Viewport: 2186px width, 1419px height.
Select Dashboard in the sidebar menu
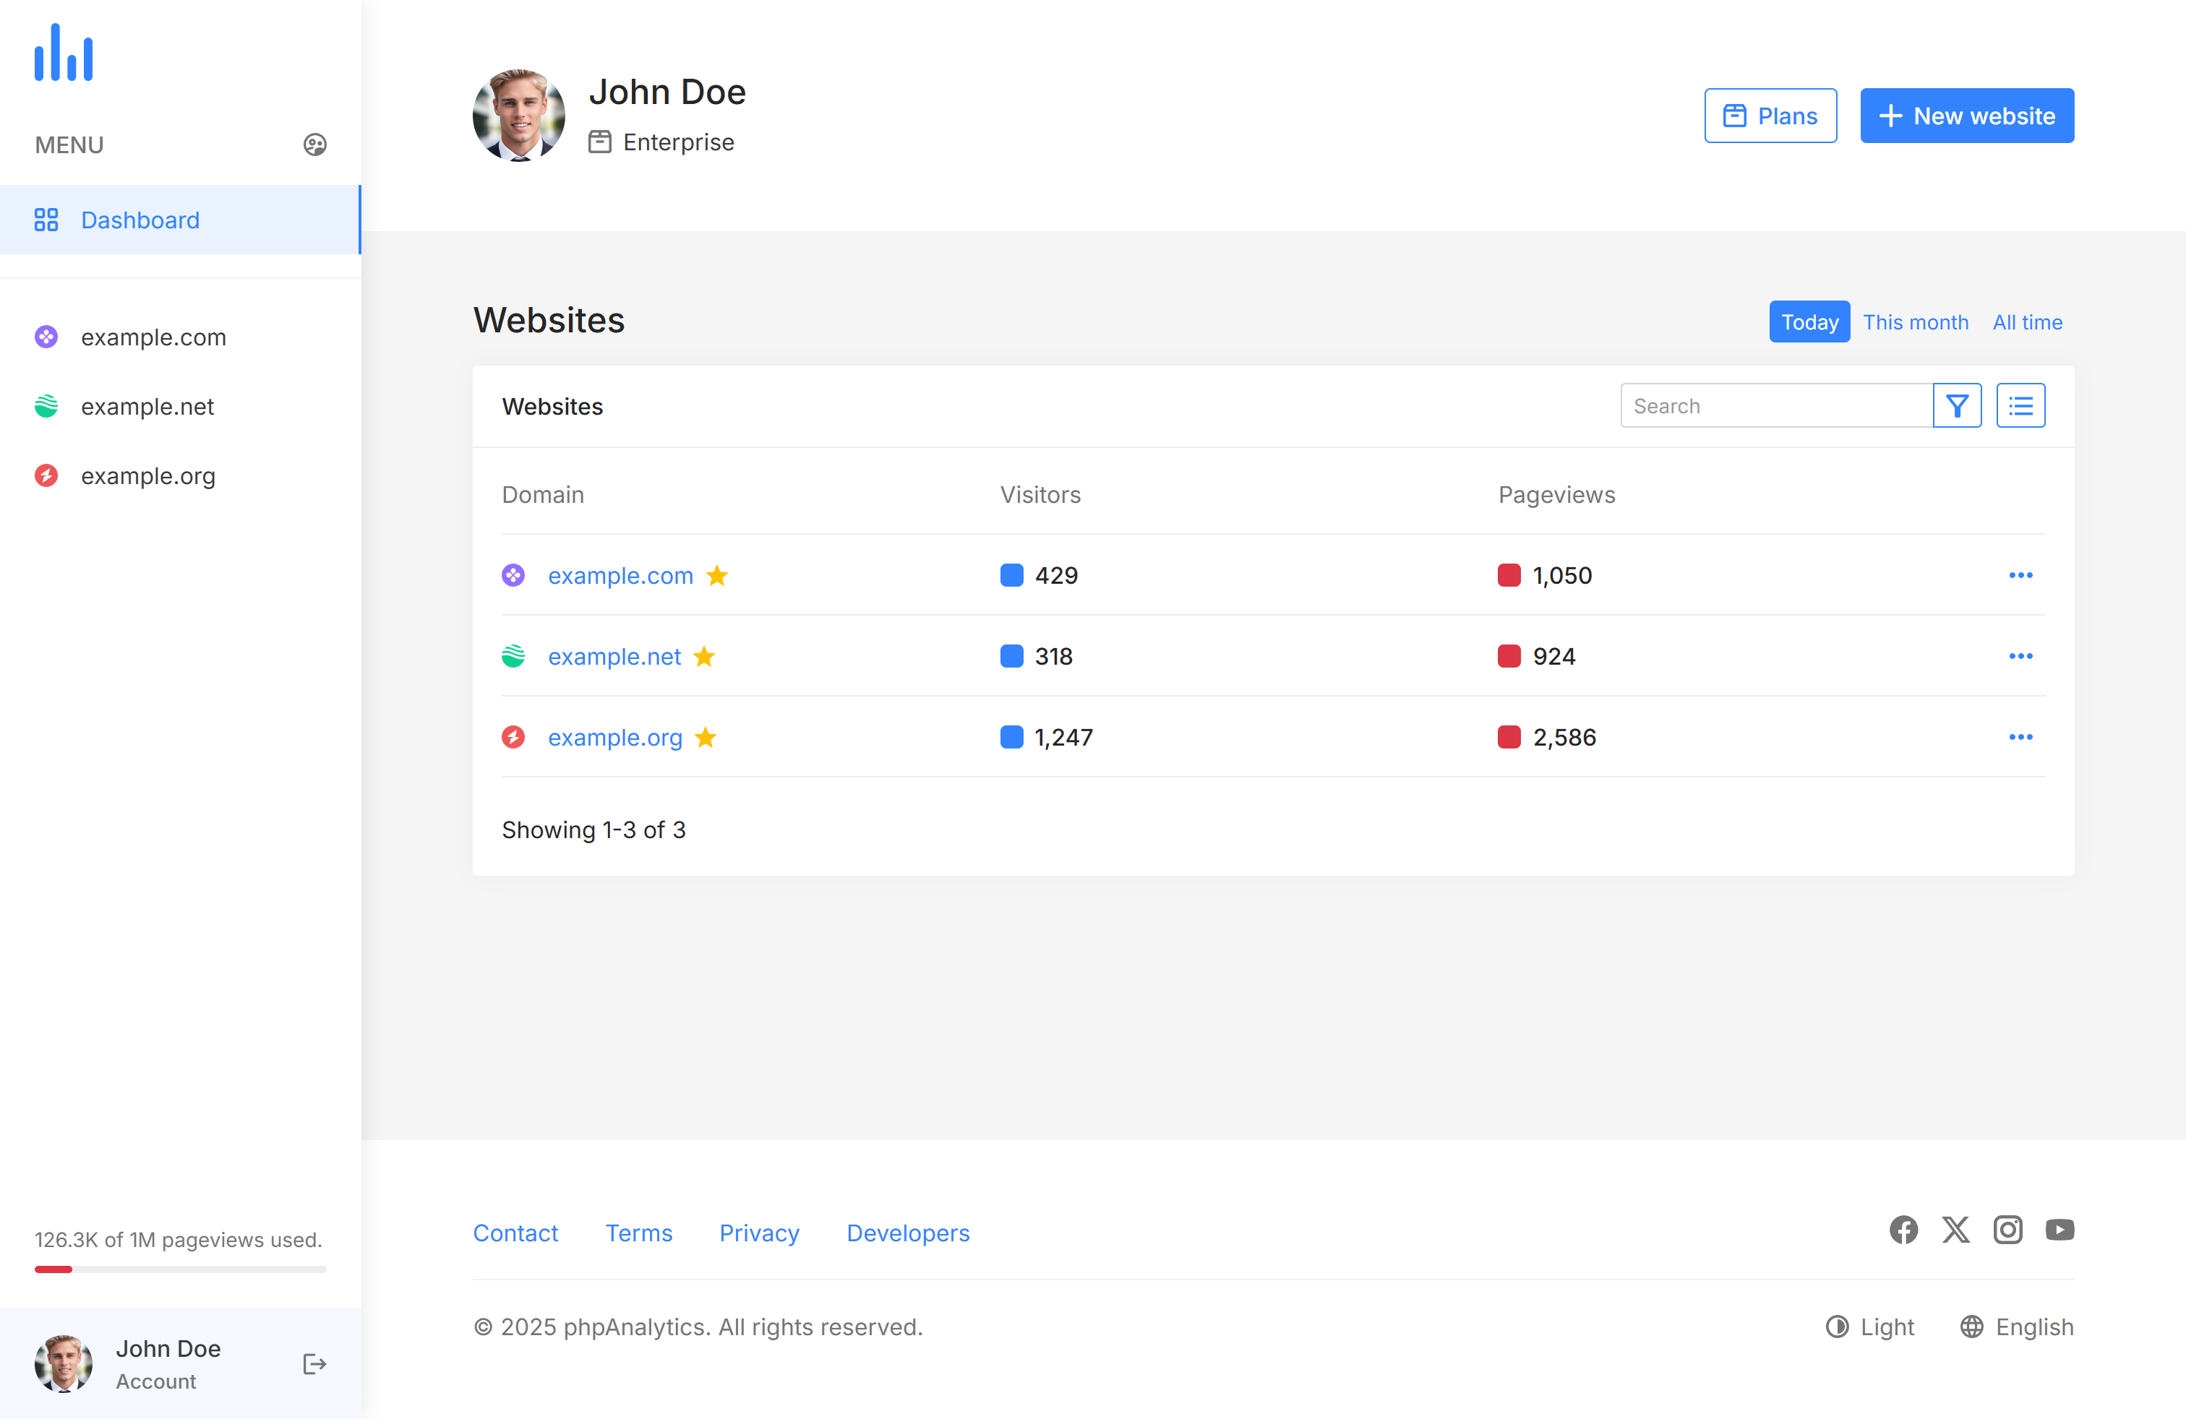(x=140, y=220)
